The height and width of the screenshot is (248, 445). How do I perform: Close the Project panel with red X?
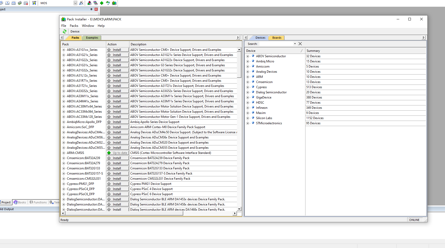96,9
